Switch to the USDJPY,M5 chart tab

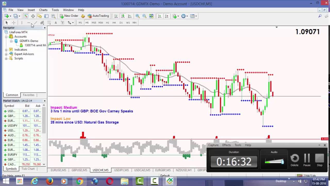(121, 170)
